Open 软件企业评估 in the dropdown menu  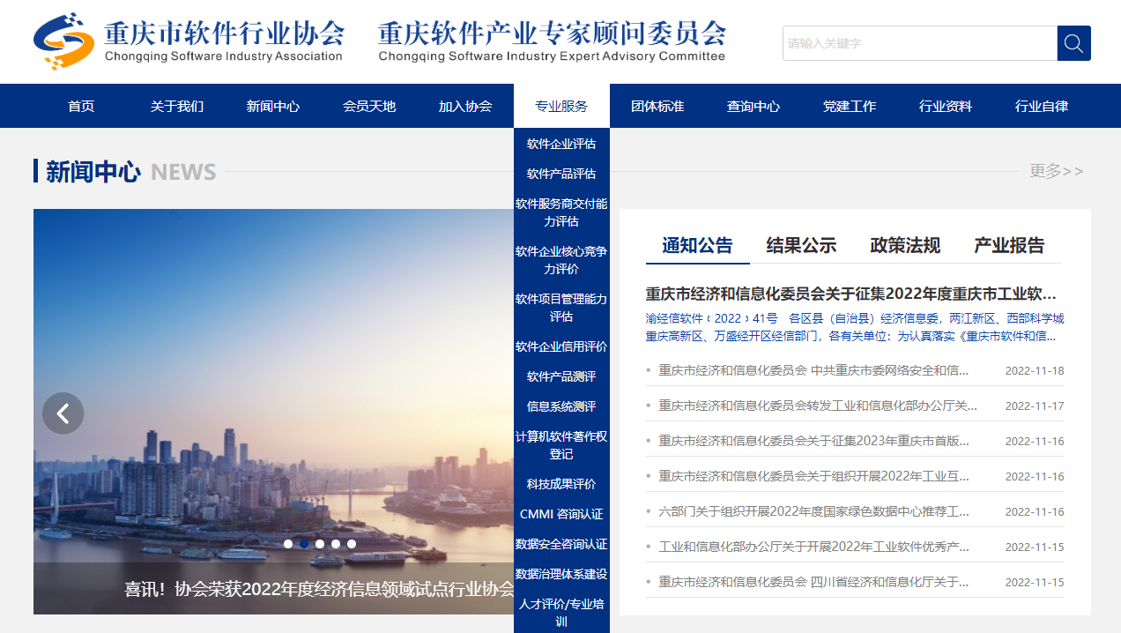[x=561, y=144]
